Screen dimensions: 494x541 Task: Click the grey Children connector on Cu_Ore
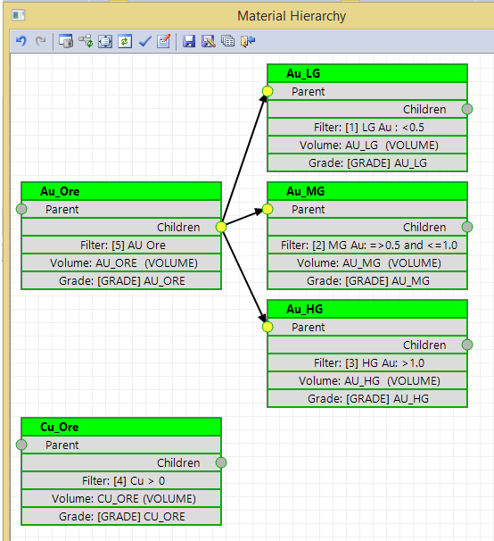221,462
